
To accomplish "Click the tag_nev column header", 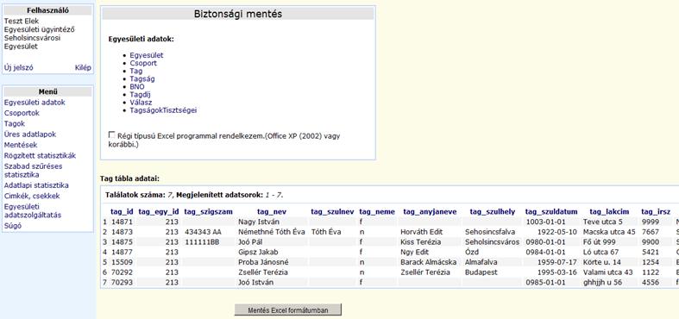I will [x=272, y=211].
